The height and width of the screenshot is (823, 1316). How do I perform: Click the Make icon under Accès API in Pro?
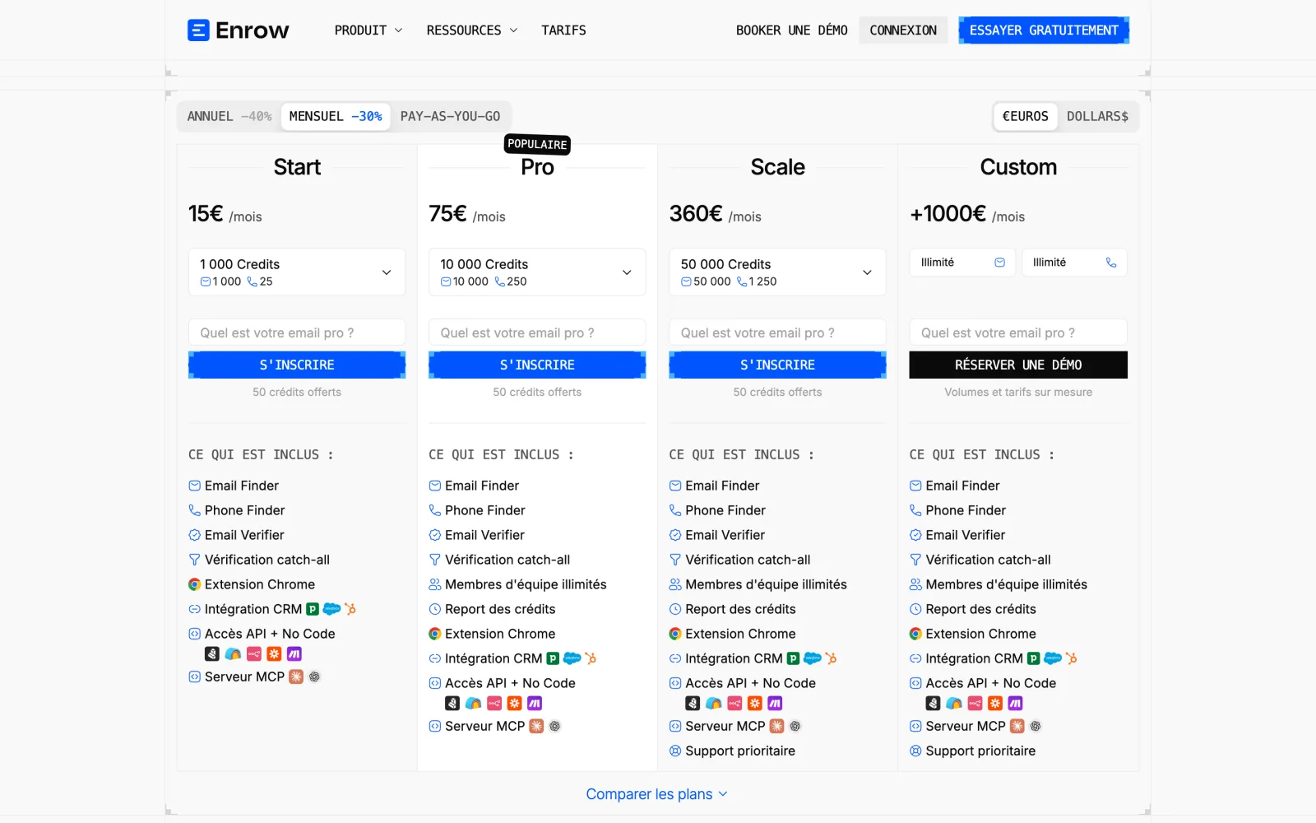pyautogui.click(x=535, y=703)
